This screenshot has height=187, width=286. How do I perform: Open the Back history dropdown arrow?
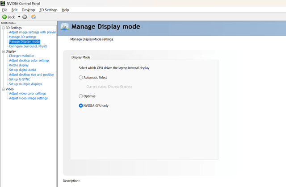point(19,17)
